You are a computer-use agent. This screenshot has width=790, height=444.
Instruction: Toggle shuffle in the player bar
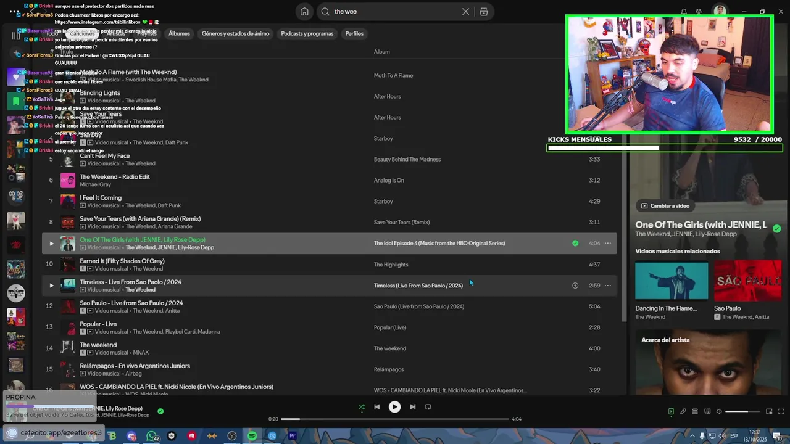pos(362,407)
